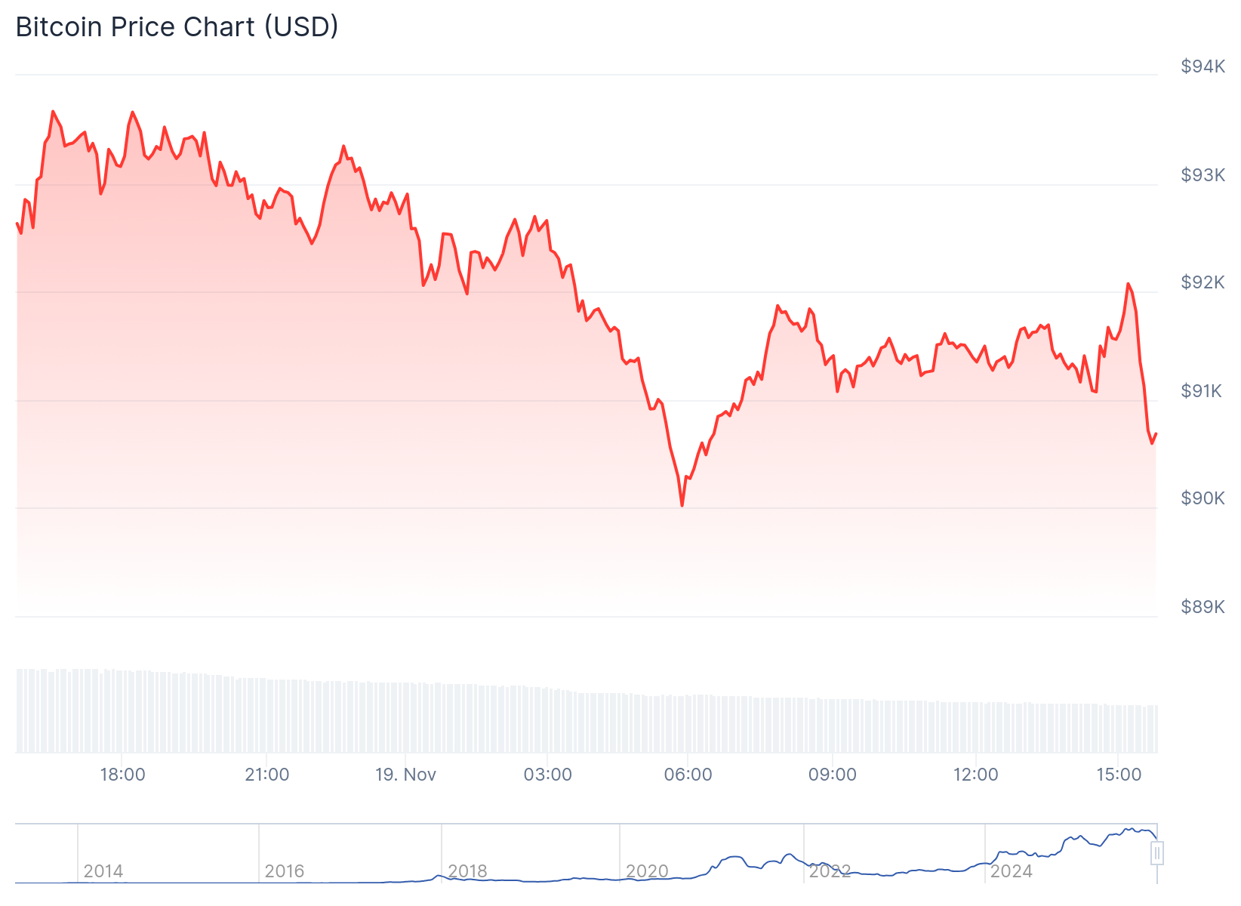The height and width of the screenshot is (906, 1241).
Task: Click the $89K price axis label
Action: [x=1203, y=607]
